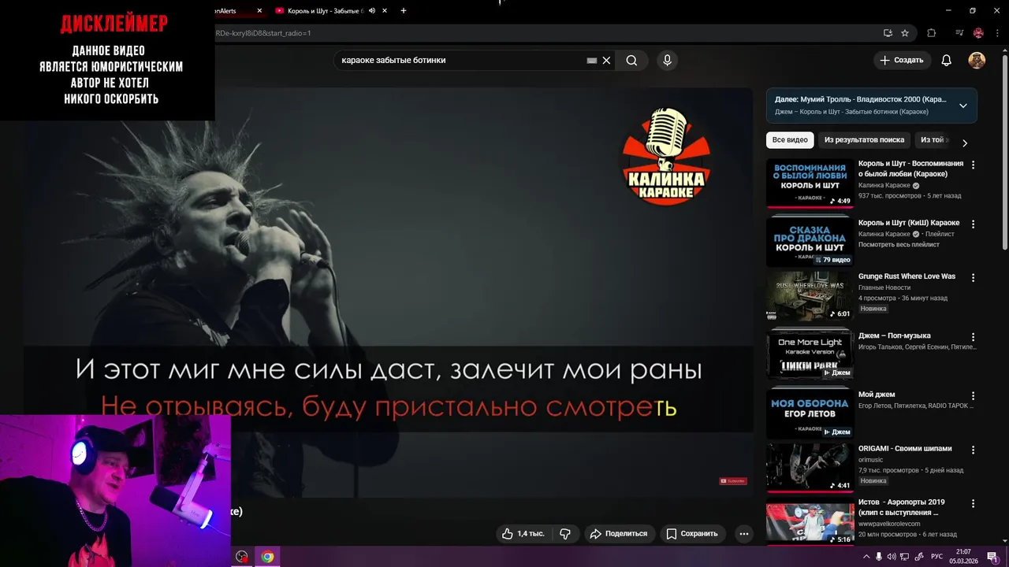Open YouTube account avatar menu
This screenshot has height=567, width=1009.
[977, 61]
